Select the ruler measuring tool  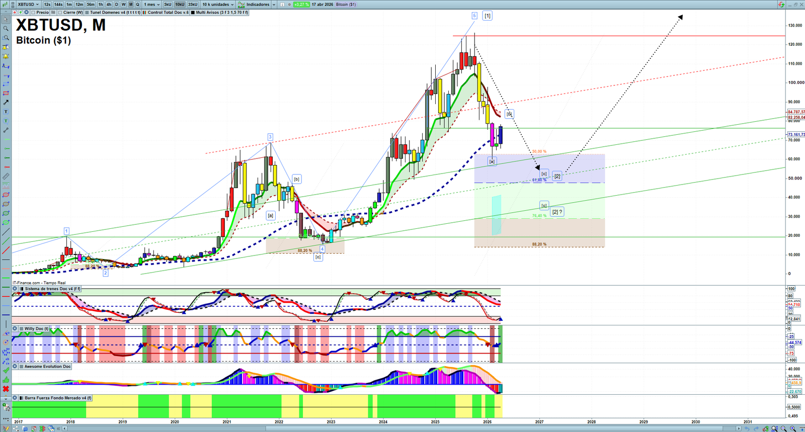6,177
